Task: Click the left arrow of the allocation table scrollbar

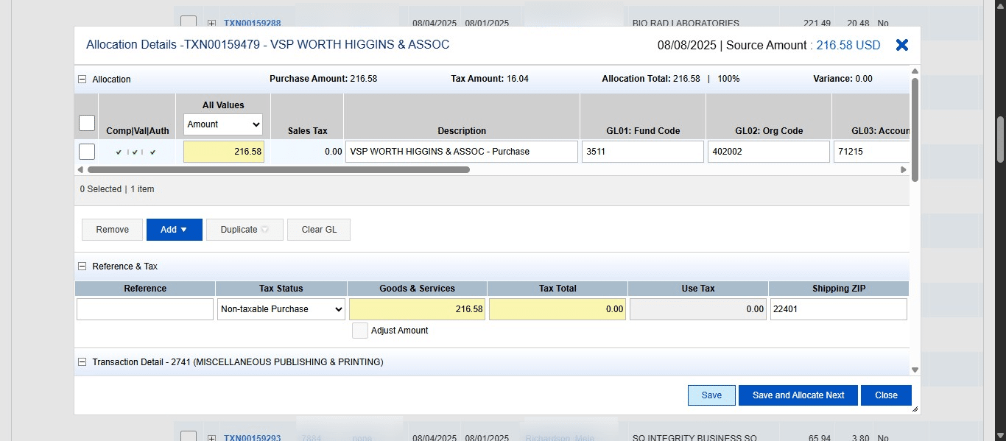Action: tap(81, 169)
